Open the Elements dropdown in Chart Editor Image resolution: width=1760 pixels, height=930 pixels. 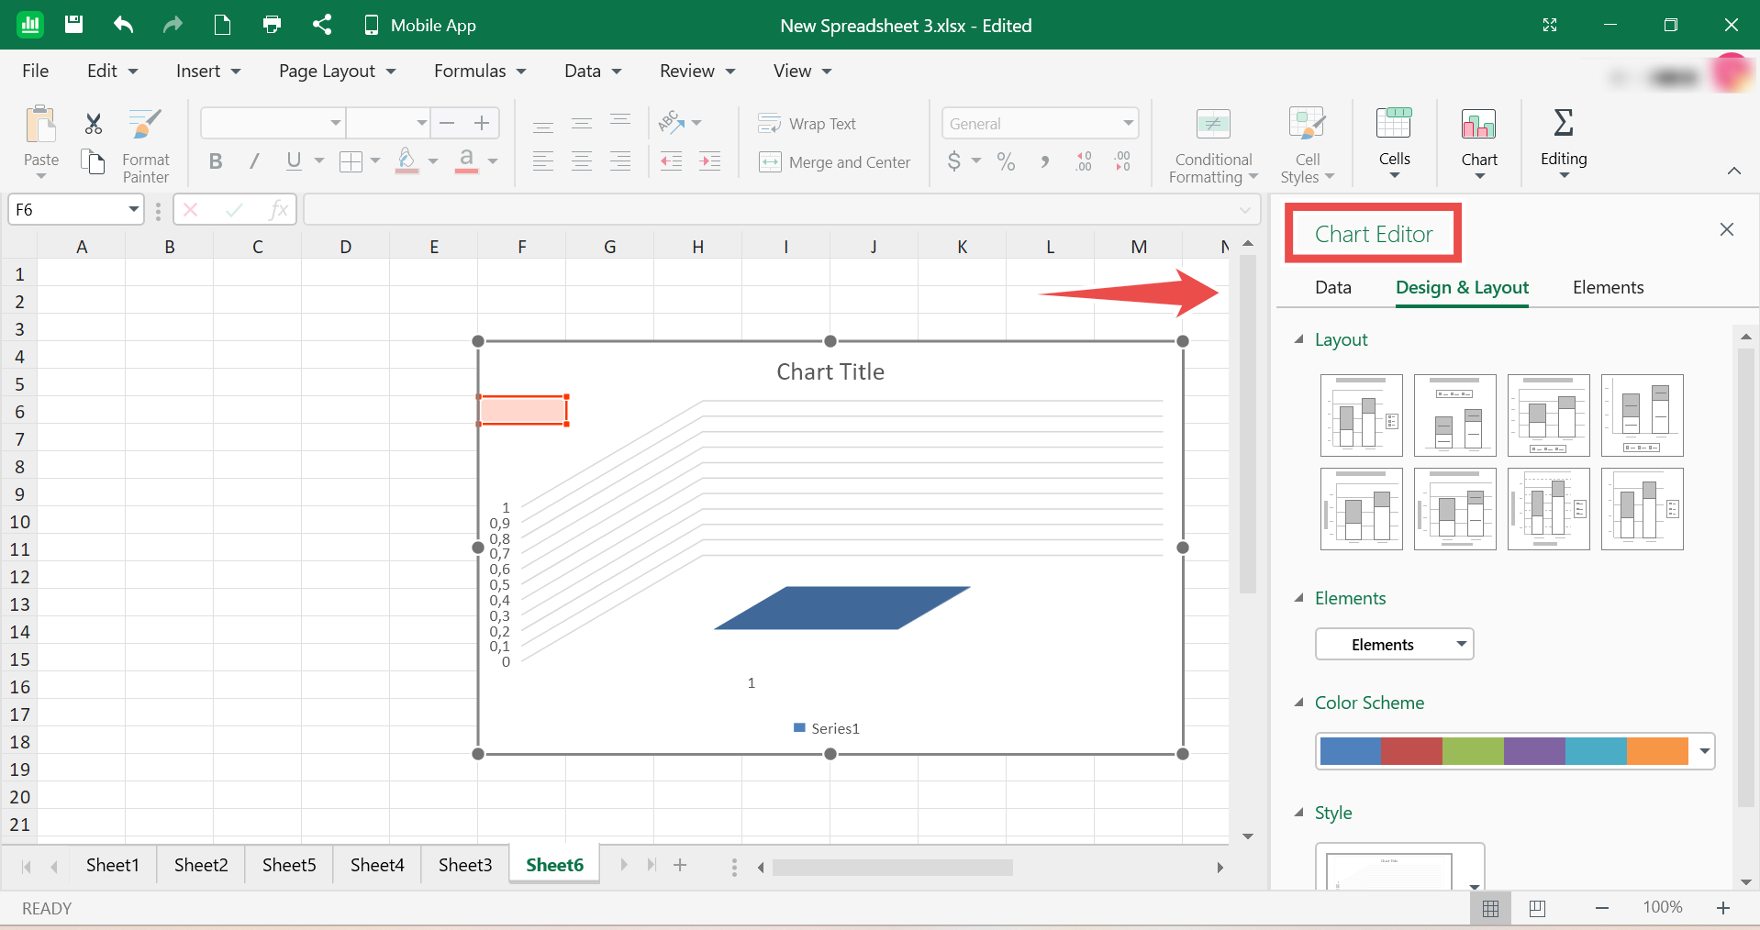pos(1394,644)
